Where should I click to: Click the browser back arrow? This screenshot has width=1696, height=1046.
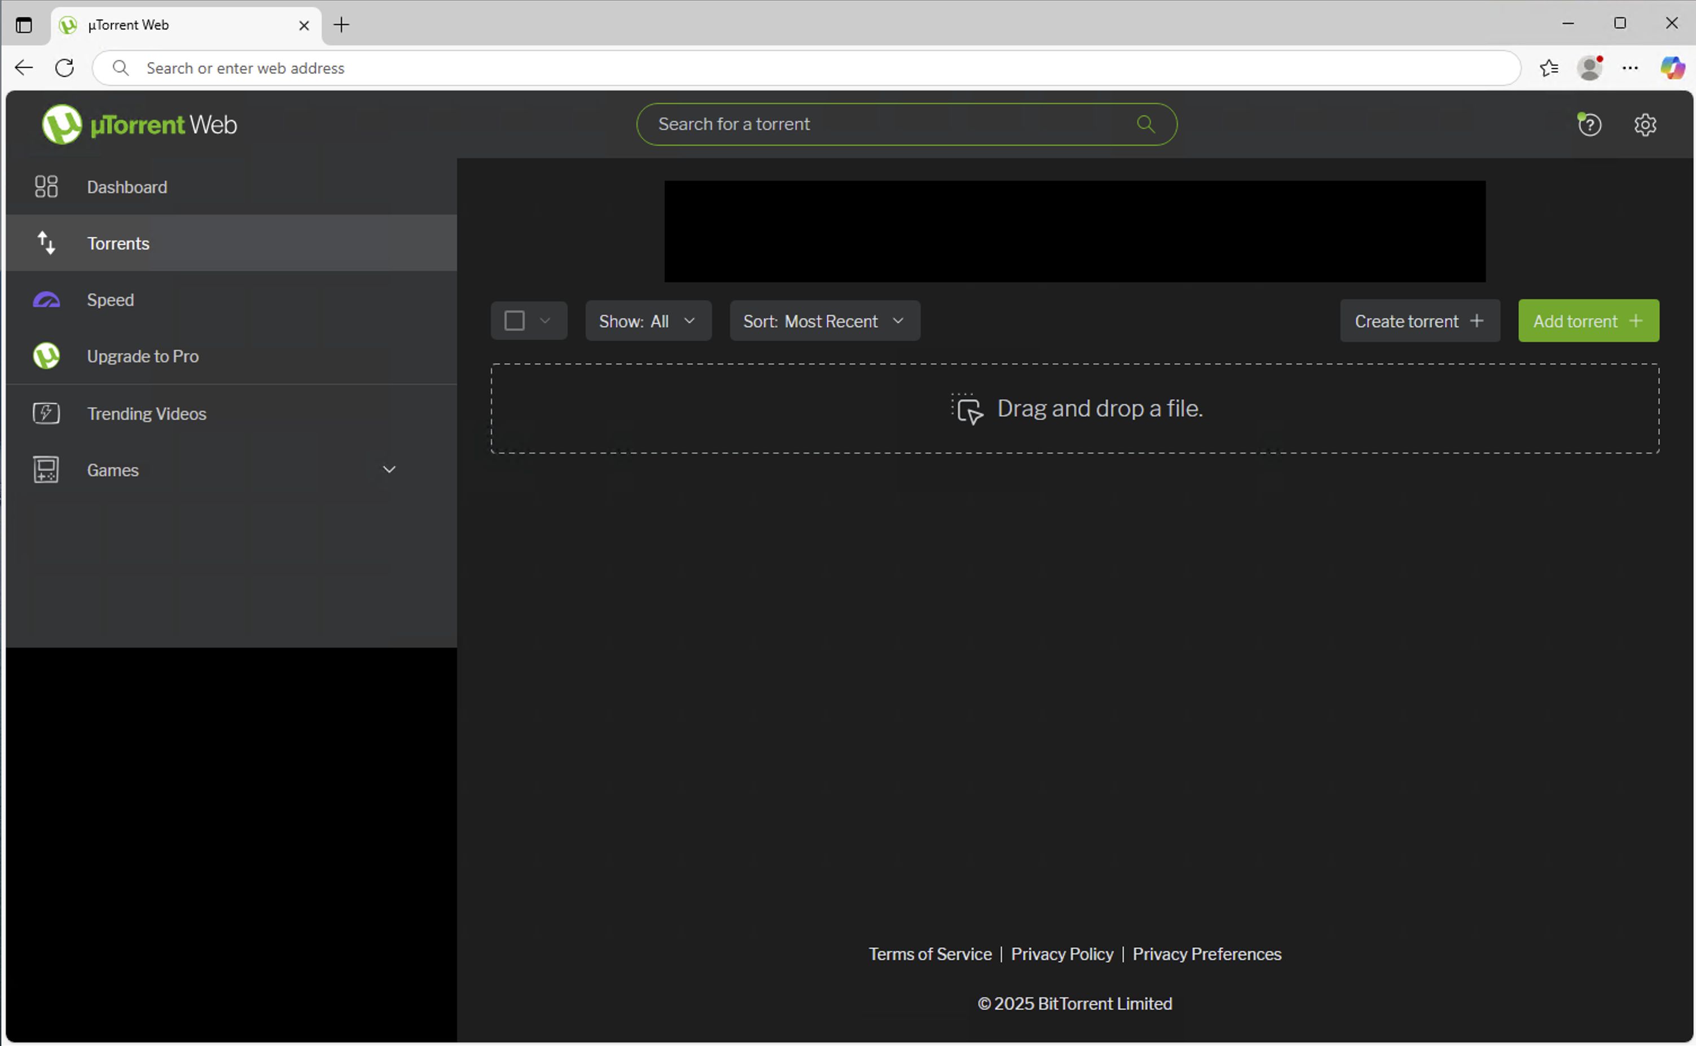point(24,68)
